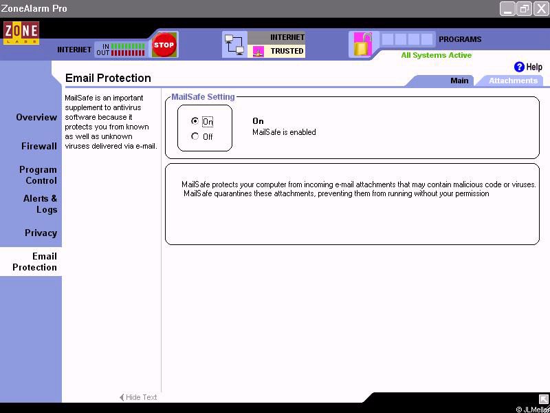Click the program icons tray beside the padlock
This screenshot has height=413, width=550.
pyautogui.click(x=408, y=39)
